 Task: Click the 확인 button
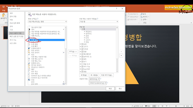(x=110, y=88)
